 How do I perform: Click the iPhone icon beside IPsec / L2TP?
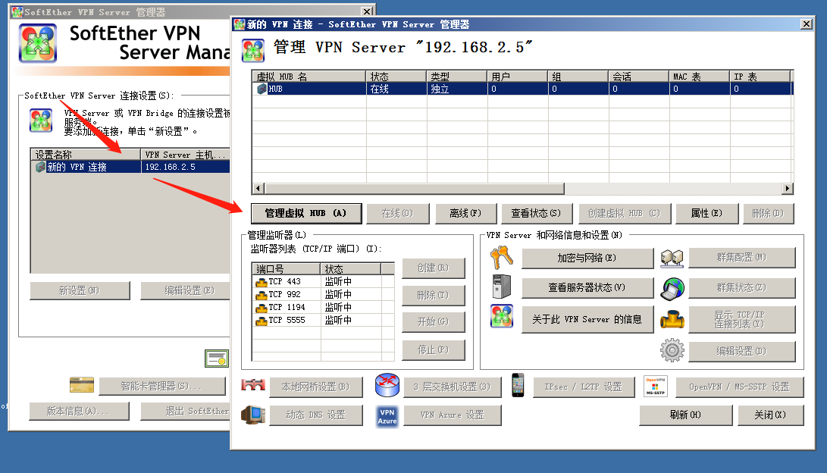[x=518, y=386]
